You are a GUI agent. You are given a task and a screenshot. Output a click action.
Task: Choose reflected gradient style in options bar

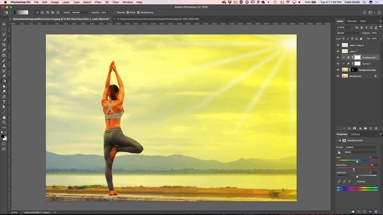(x=53, y=13)
